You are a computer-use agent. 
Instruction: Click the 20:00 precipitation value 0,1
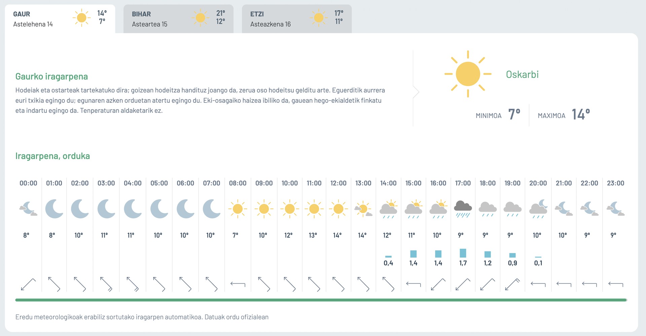pos(538,263)
